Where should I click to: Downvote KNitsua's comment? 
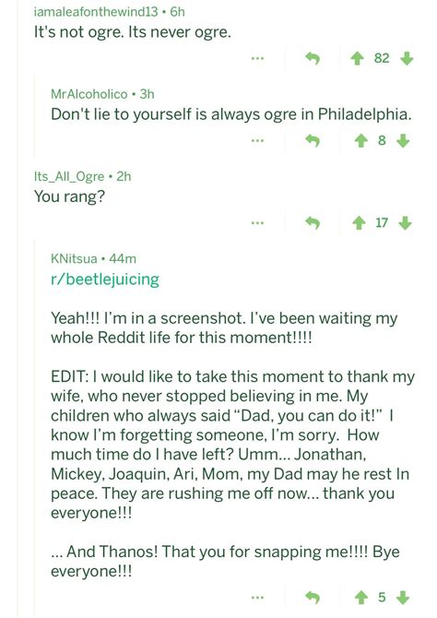[403, 598]
